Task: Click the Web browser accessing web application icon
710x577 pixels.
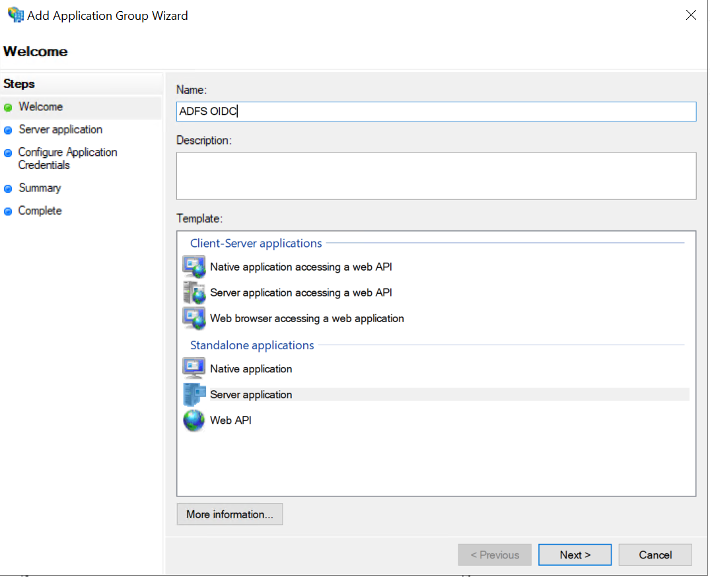Action: pyautogui.click(x=194, y=319)
